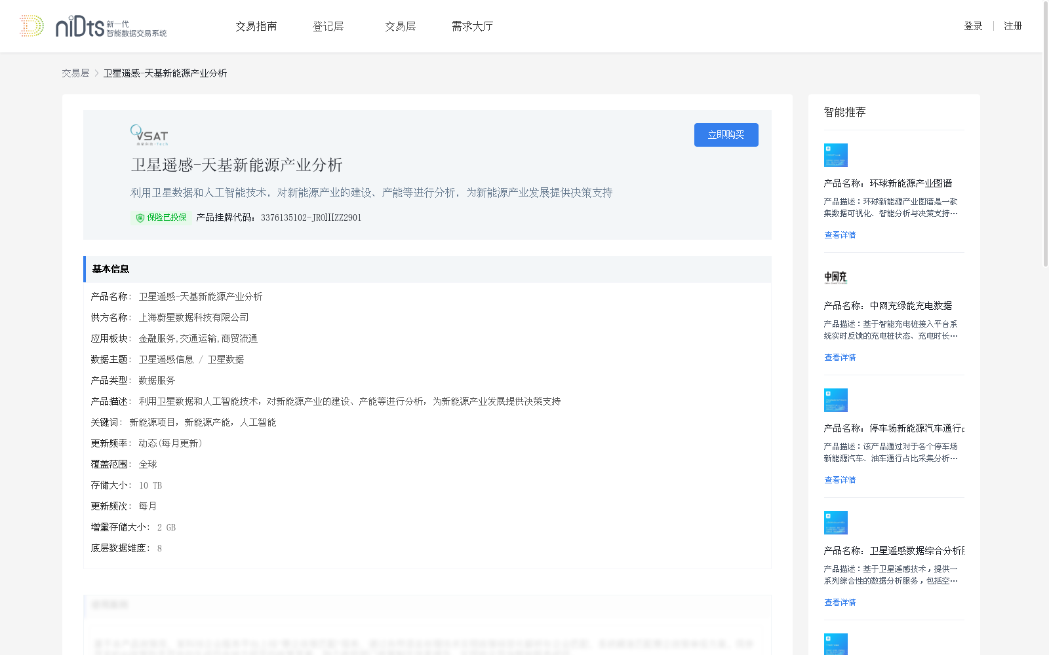Click 查看详情 for 卫星遥感数据综合分析
The height and width of the screenshot is (655, 1049).
tap(840, 603)
